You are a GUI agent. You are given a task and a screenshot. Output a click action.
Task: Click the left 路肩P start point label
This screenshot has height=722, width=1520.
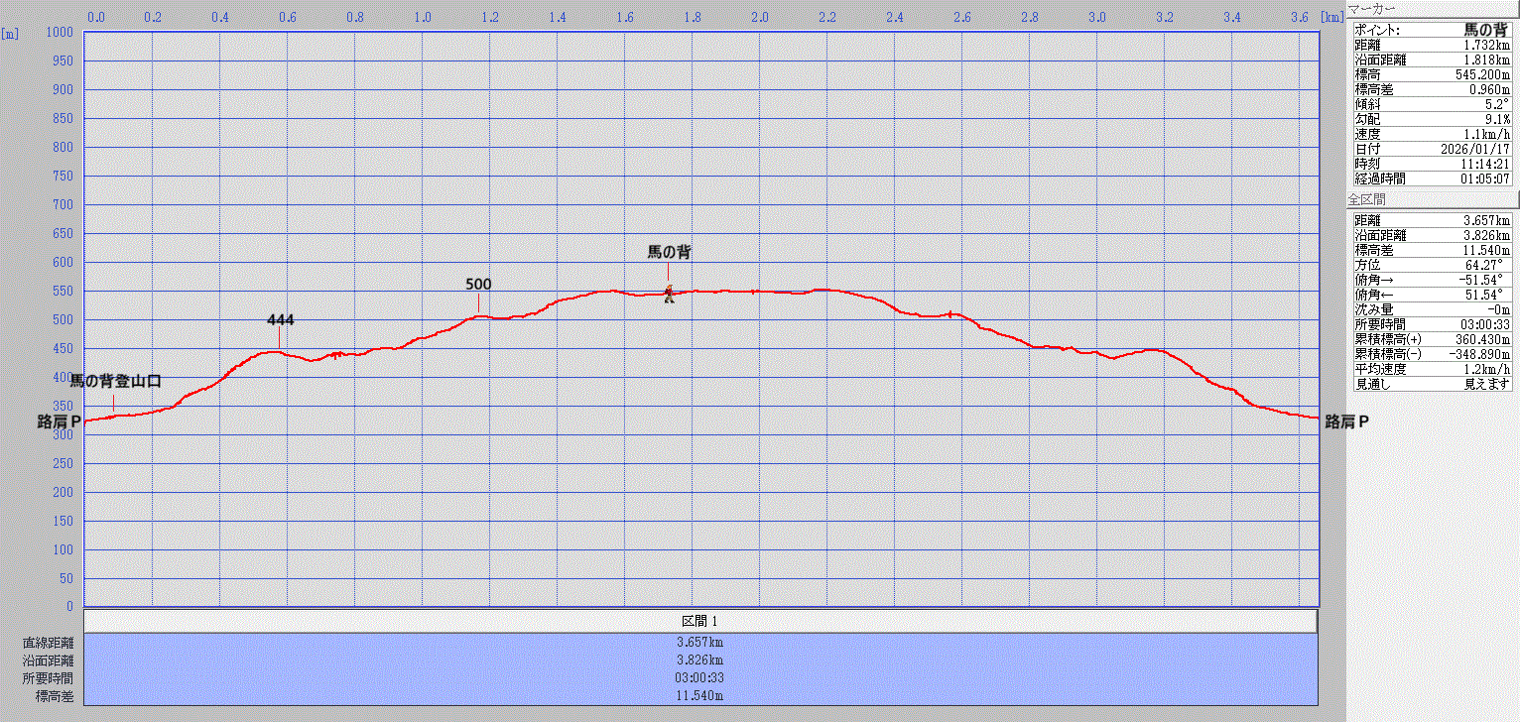tap(59, 421)
